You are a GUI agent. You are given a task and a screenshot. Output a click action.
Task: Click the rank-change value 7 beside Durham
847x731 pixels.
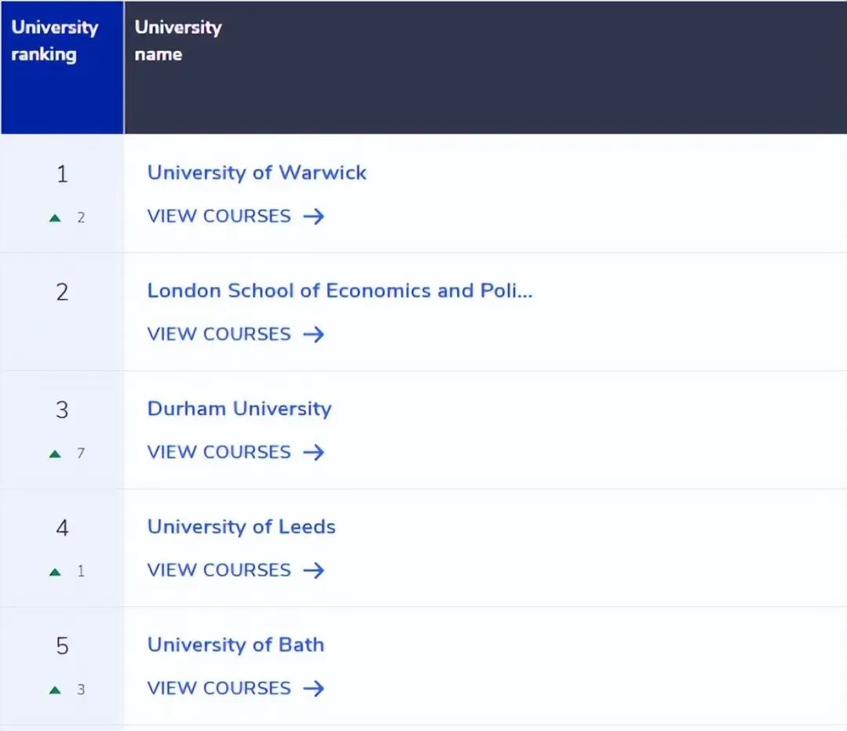coord(82,453)
